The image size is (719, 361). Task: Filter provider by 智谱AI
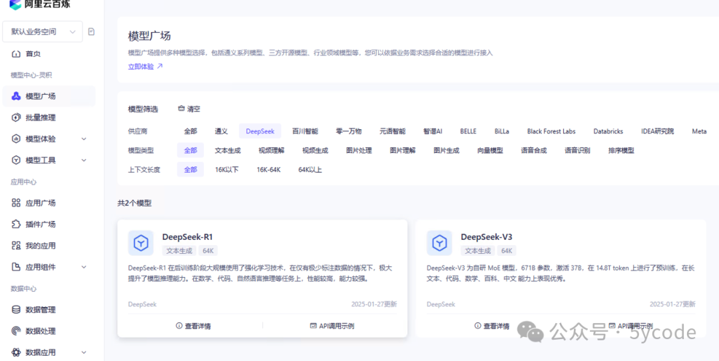tap(433, 131)
